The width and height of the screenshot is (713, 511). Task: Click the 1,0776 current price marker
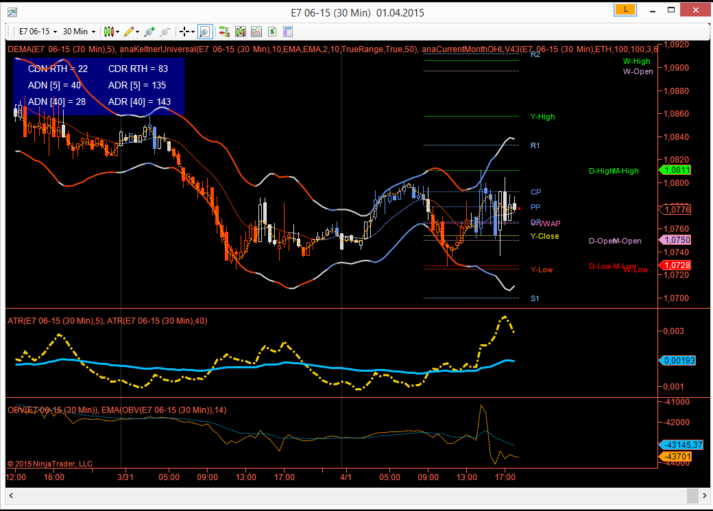(676, 209)
